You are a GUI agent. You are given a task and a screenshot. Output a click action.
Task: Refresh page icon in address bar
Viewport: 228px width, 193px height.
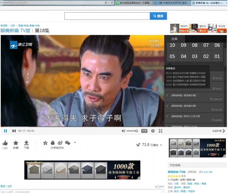click(112, 3)
